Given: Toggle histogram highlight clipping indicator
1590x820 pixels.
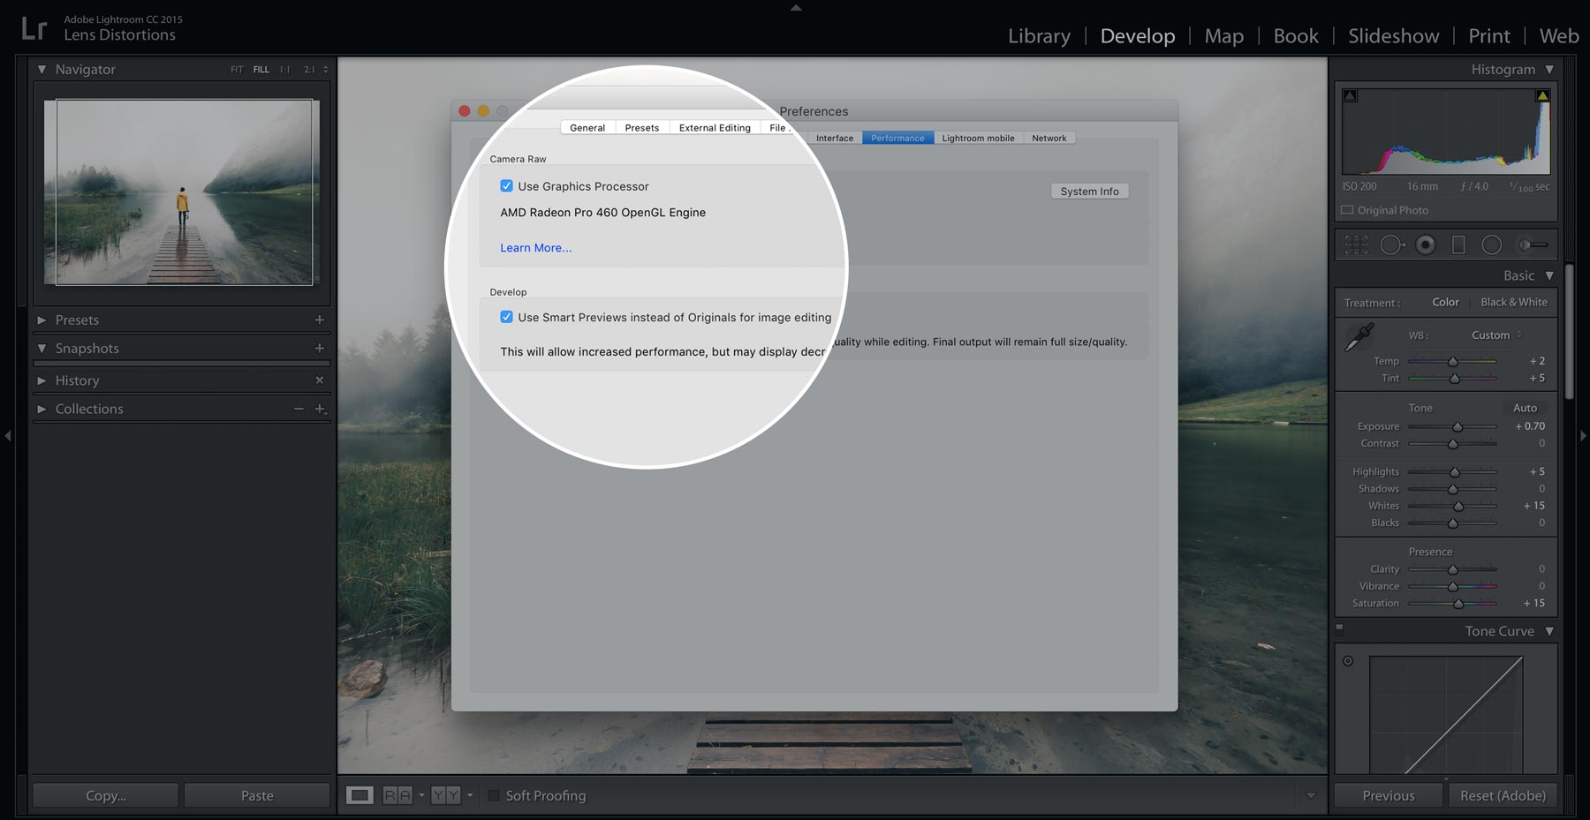Looking at the screenshot, I should point(1542,95).
